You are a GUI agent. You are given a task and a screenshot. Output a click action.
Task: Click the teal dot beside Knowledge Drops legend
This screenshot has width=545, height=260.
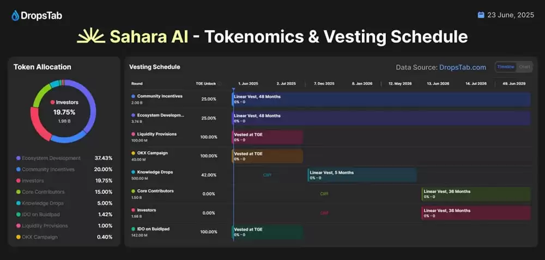[18, 203]
